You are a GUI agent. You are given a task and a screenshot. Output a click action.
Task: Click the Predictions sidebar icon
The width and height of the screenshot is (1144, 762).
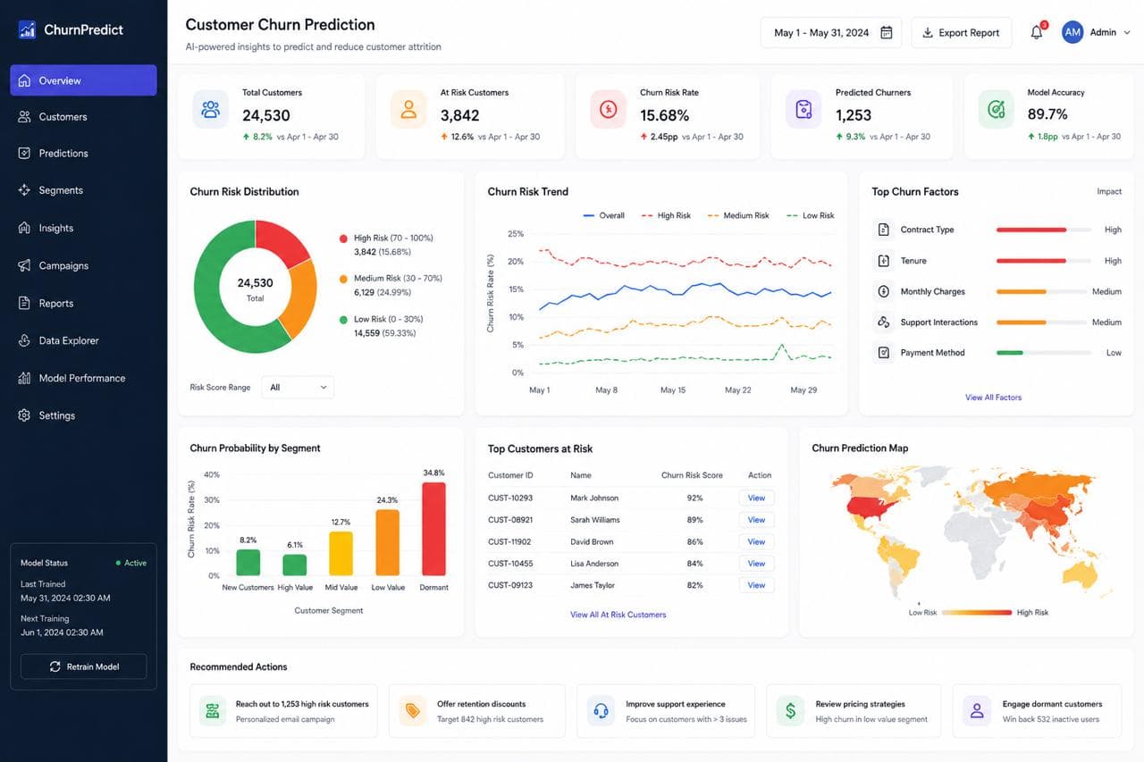24,154
